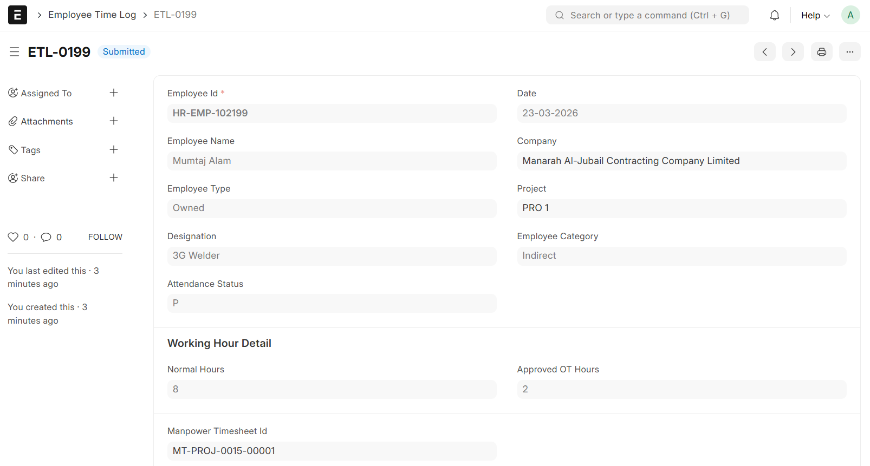Image resolution: width=870 pixels, height=466 pixels.
Task: Go to the previous record arrow
Action: pos(764,52)
